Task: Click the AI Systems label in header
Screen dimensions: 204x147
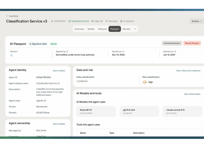Action: click(129, 21)
